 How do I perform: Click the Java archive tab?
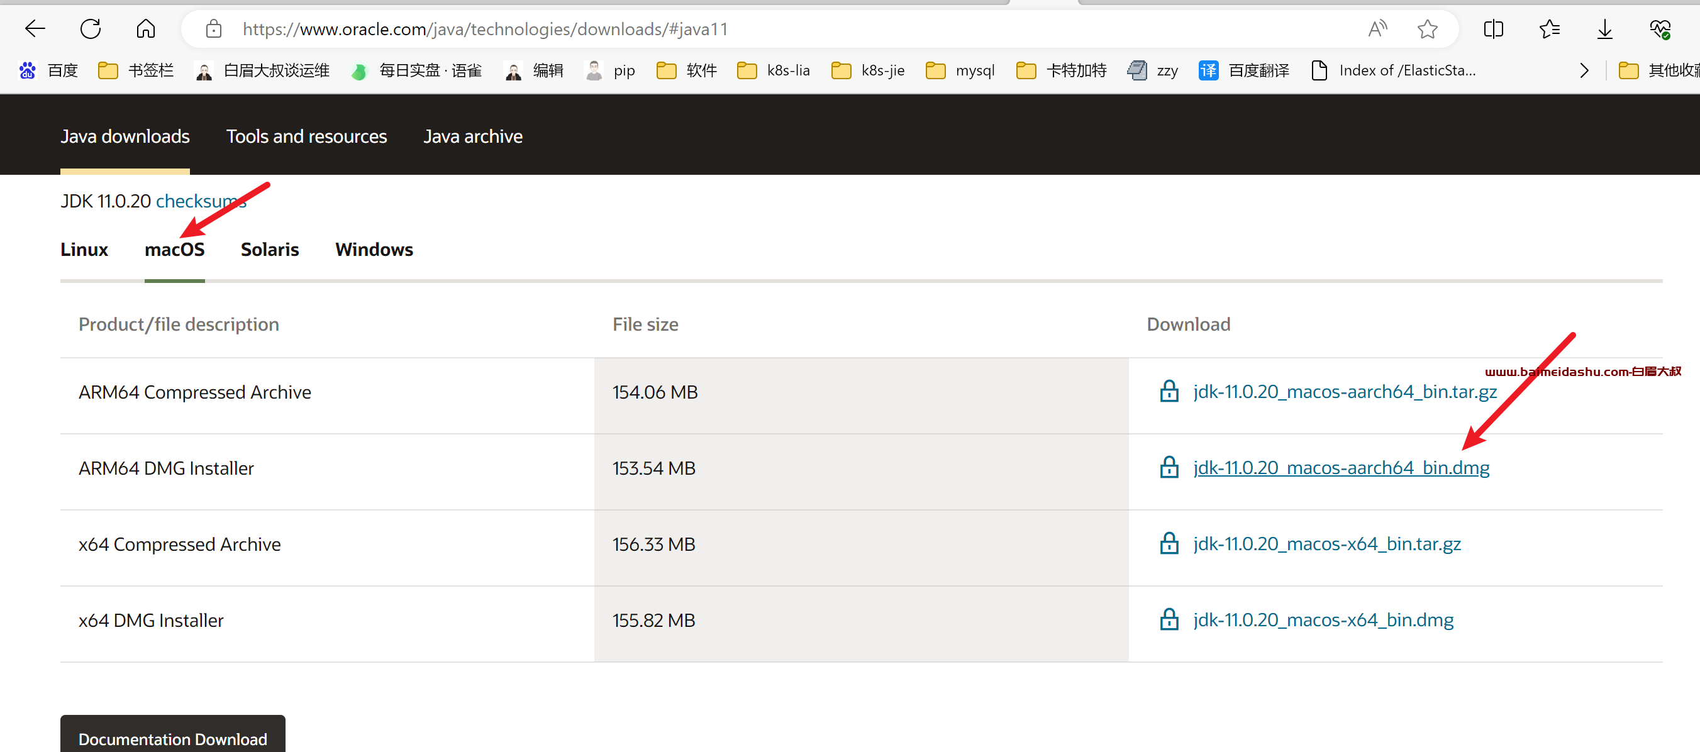[473, 135]
